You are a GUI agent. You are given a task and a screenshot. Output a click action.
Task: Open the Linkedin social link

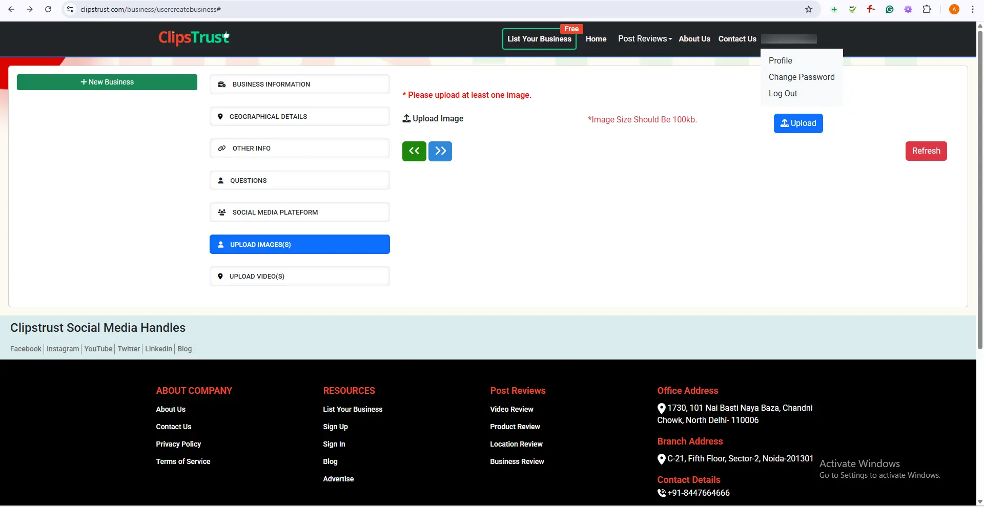[x=158, y=349]
